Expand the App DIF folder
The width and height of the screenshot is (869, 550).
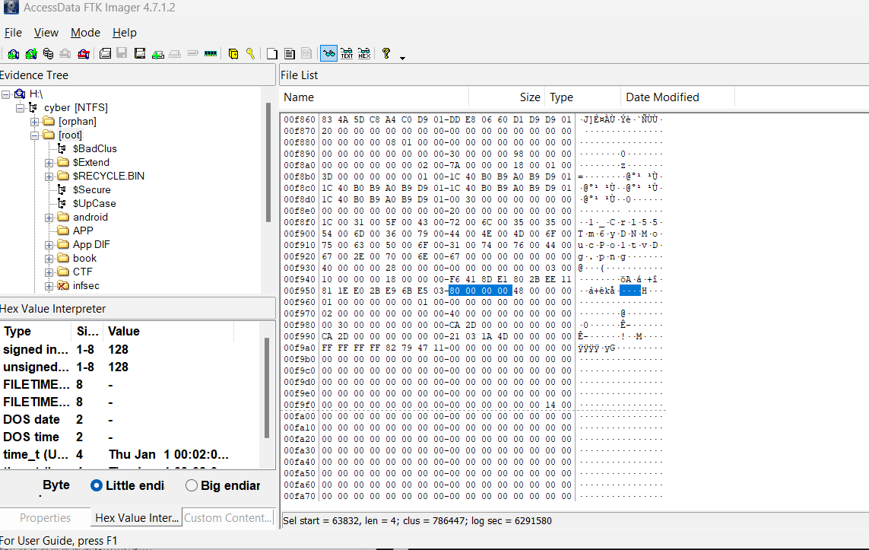(49, 245)
